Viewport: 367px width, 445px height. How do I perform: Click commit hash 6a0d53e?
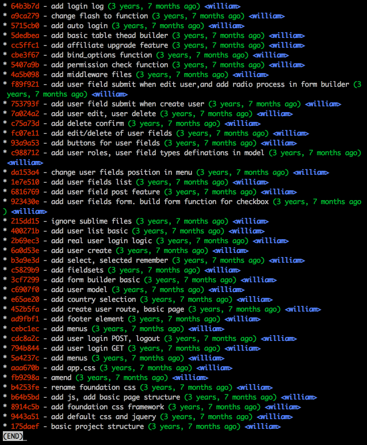click(25, 250)
